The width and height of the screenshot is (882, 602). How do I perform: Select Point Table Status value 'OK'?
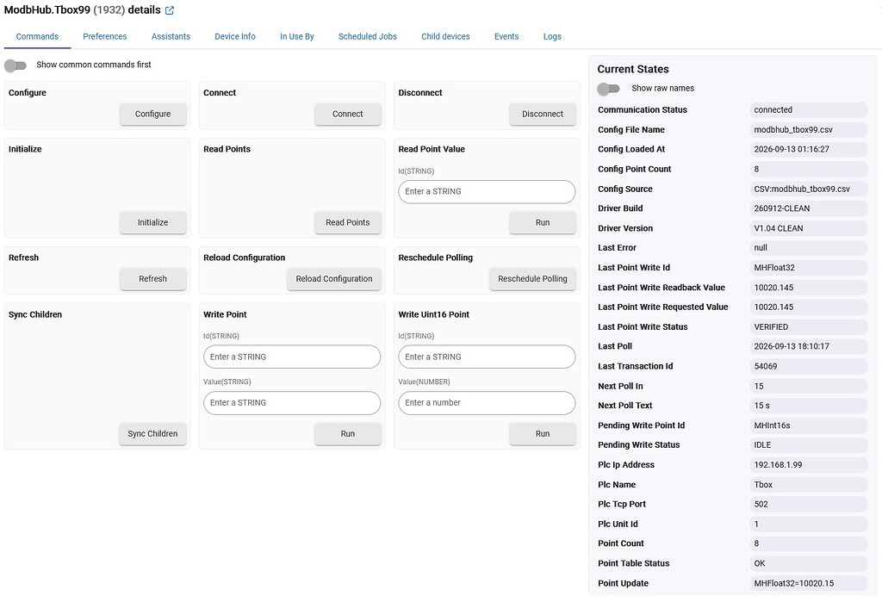click(808, 563)
